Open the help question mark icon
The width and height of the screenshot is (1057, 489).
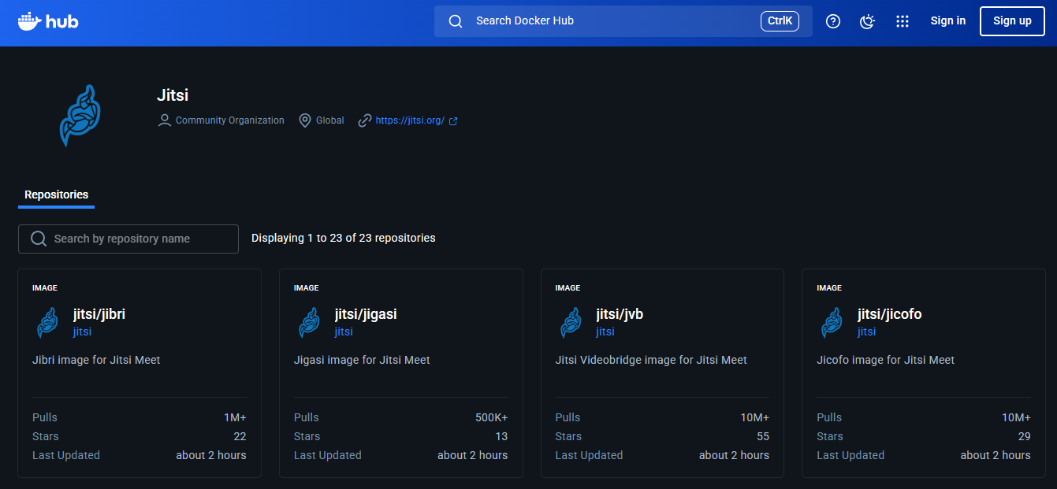click(833, 21)
